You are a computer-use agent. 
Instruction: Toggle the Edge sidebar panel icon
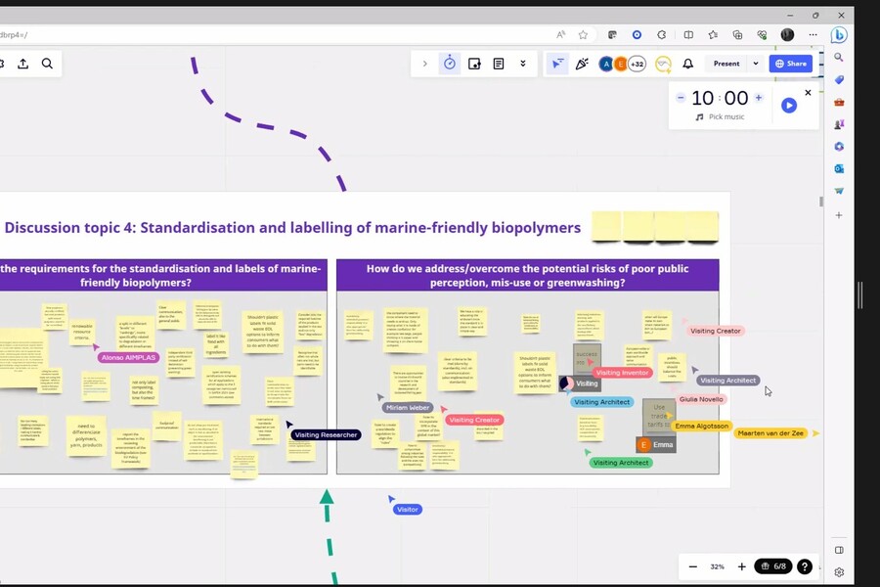839,550
